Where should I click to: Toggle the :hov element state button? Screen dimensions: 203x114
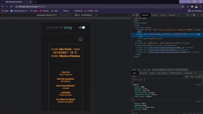(187, 77)
